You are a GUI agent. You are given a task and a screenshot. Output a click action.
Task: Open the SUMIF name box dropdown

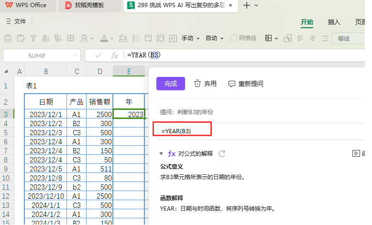[x=75, y=56]
